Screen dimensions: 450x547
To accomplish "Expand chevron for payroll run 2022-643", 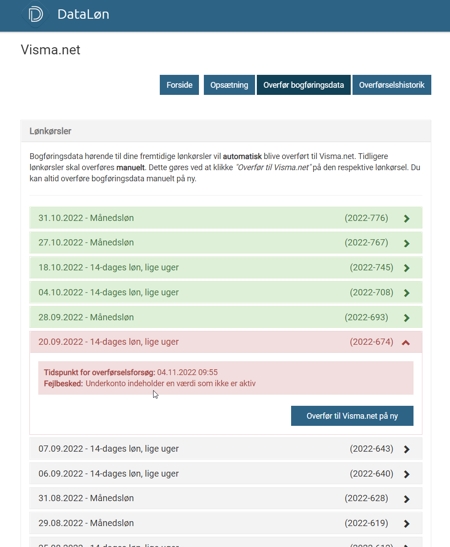I will point(406,449).
